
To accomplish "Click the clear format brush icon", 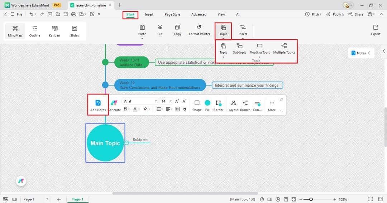I will 185,109.
